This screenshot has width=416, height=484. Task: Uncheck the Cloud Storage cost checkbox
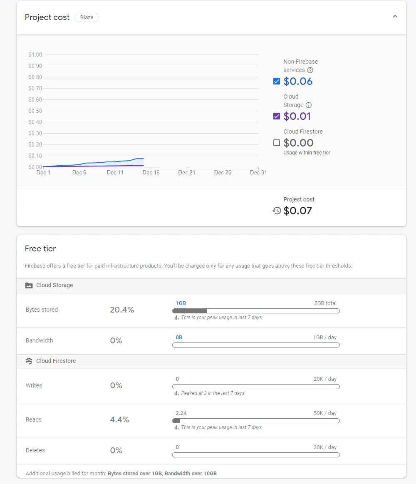(277, 116)
